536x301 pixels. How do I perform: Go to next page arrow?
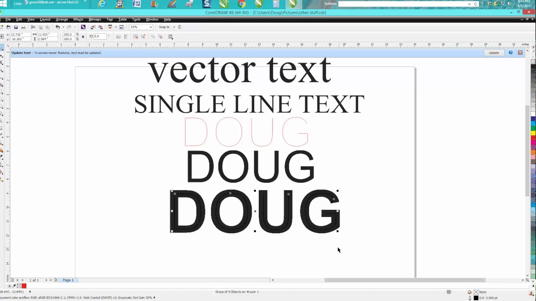coord(46,280)
